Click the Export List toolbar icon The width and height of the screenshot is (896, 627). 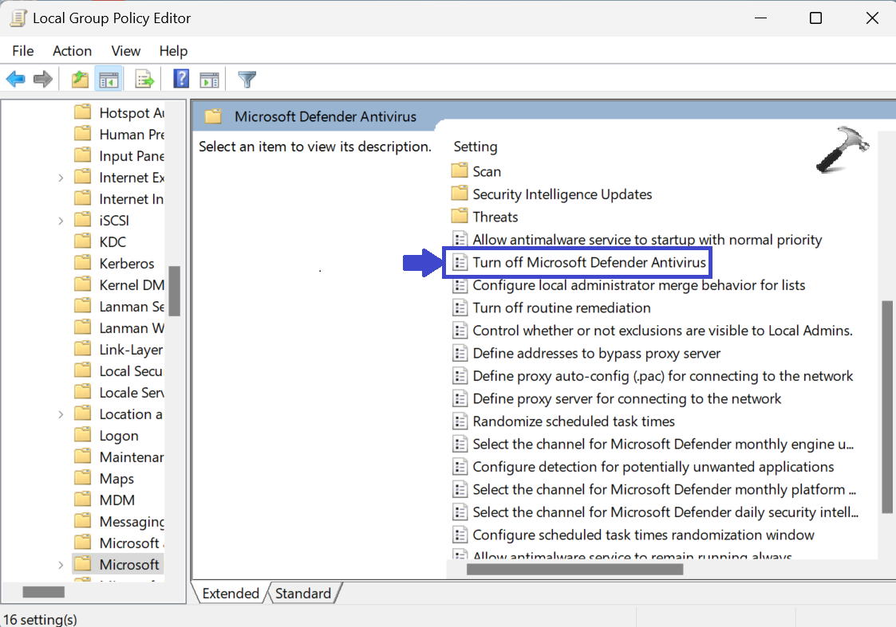[144, 79]
